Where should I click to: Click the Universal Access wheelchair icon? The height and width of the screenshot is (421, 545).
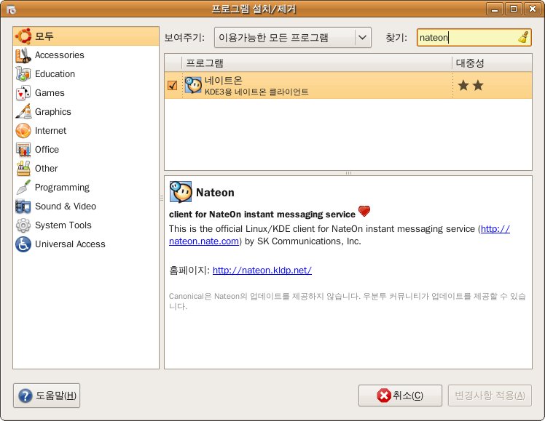pos(23,244)
